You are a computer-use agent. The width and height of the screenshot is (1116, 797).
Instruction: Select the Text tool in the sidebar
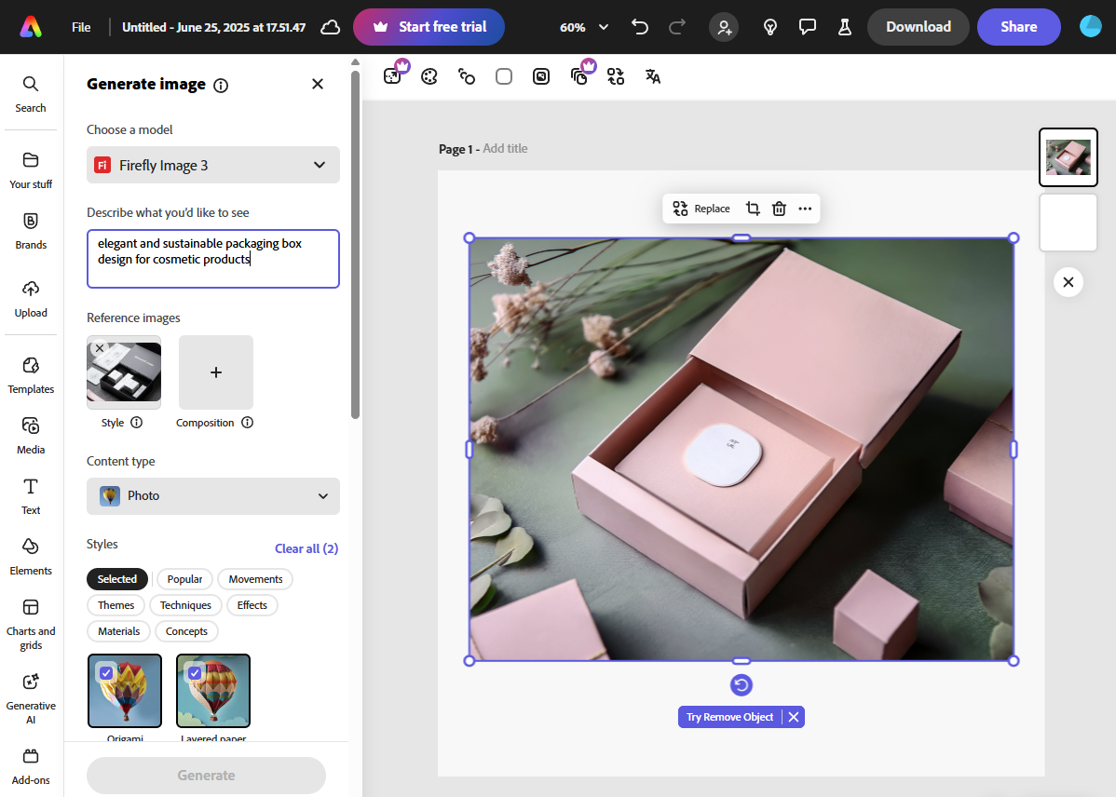tap(31, 496)
